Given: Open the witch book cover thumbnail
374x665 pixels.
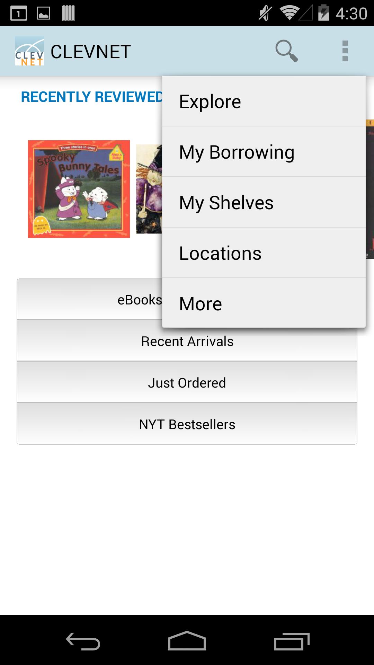Looking at the screenshot, I should click(149, 189).
